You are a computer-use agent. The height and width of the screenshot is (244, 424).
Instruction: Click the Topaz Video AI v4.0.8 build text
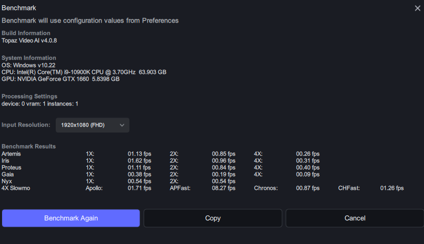pos(29,40)
